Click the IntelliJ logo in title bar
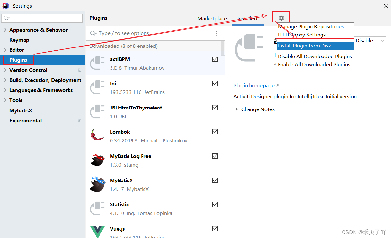391x238 pixels. tap(5, 5)
